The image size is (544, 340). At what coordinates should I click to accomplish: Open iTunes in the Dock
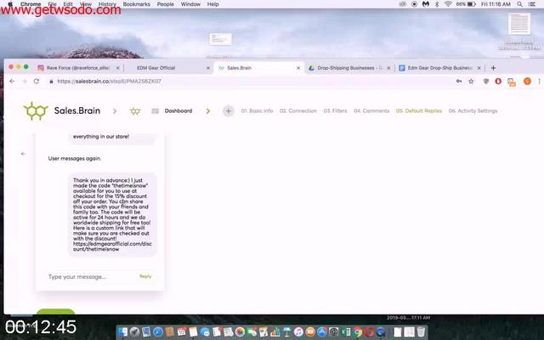[x=298, y=332]
